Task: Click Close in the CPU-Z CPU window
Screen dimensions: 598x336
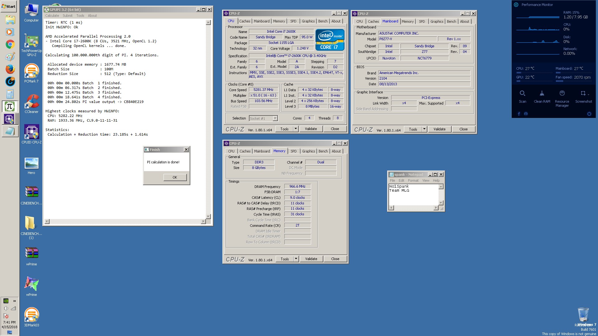Action: (x=335, y=129)
